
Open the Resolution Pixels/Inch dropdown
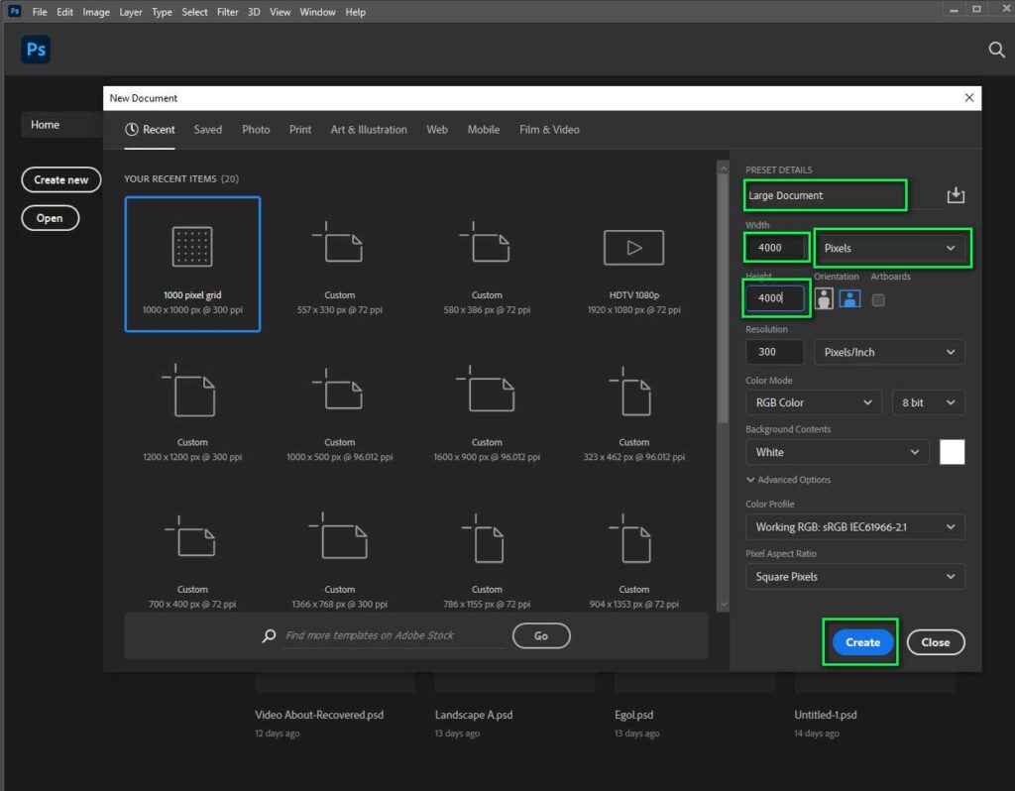889,352
